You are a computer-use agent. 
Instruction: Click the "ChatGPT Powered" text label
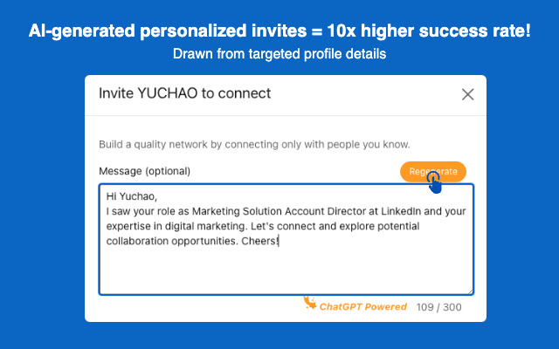click(362, 306)
